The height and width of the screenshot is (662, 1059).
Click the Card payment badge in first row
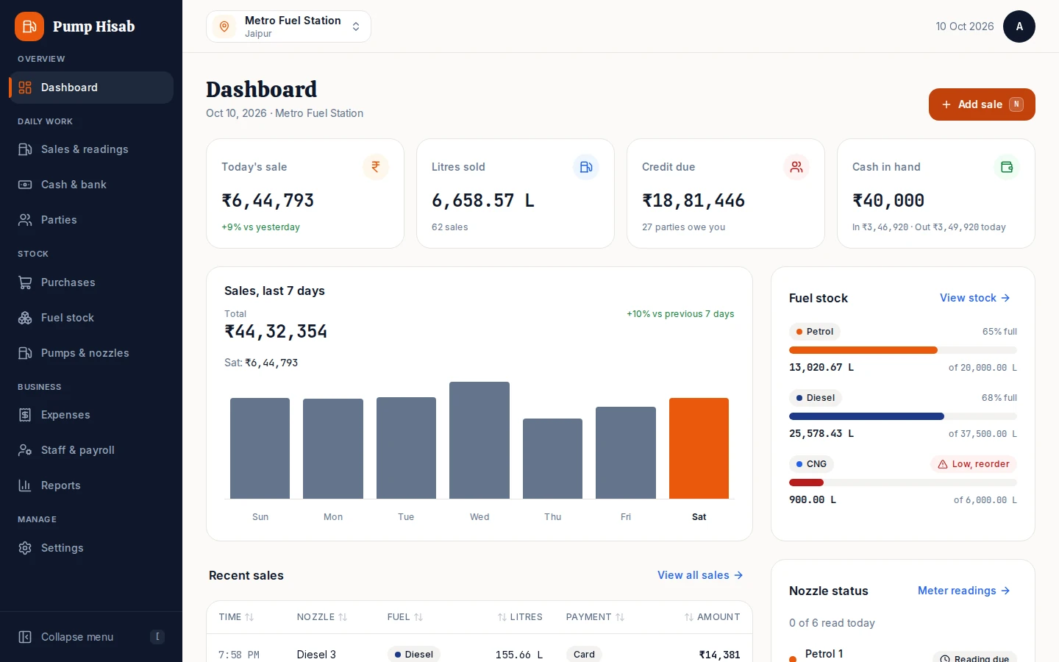click(x=584, y=654)
